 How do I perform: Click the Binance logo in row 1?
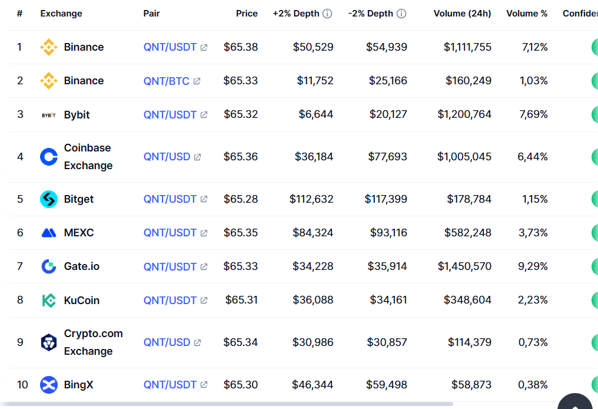click(x=49, y=47)
